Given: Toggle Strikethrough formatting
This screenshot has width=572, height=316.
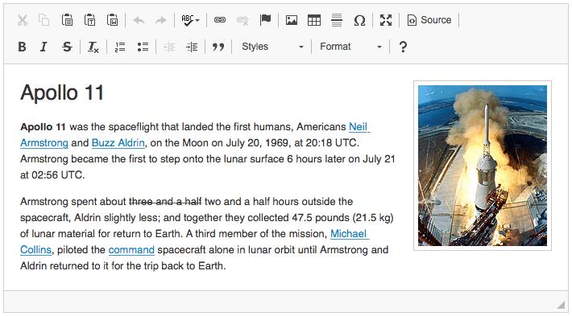Looking at the screenshot, I should [x=67, y=47].
